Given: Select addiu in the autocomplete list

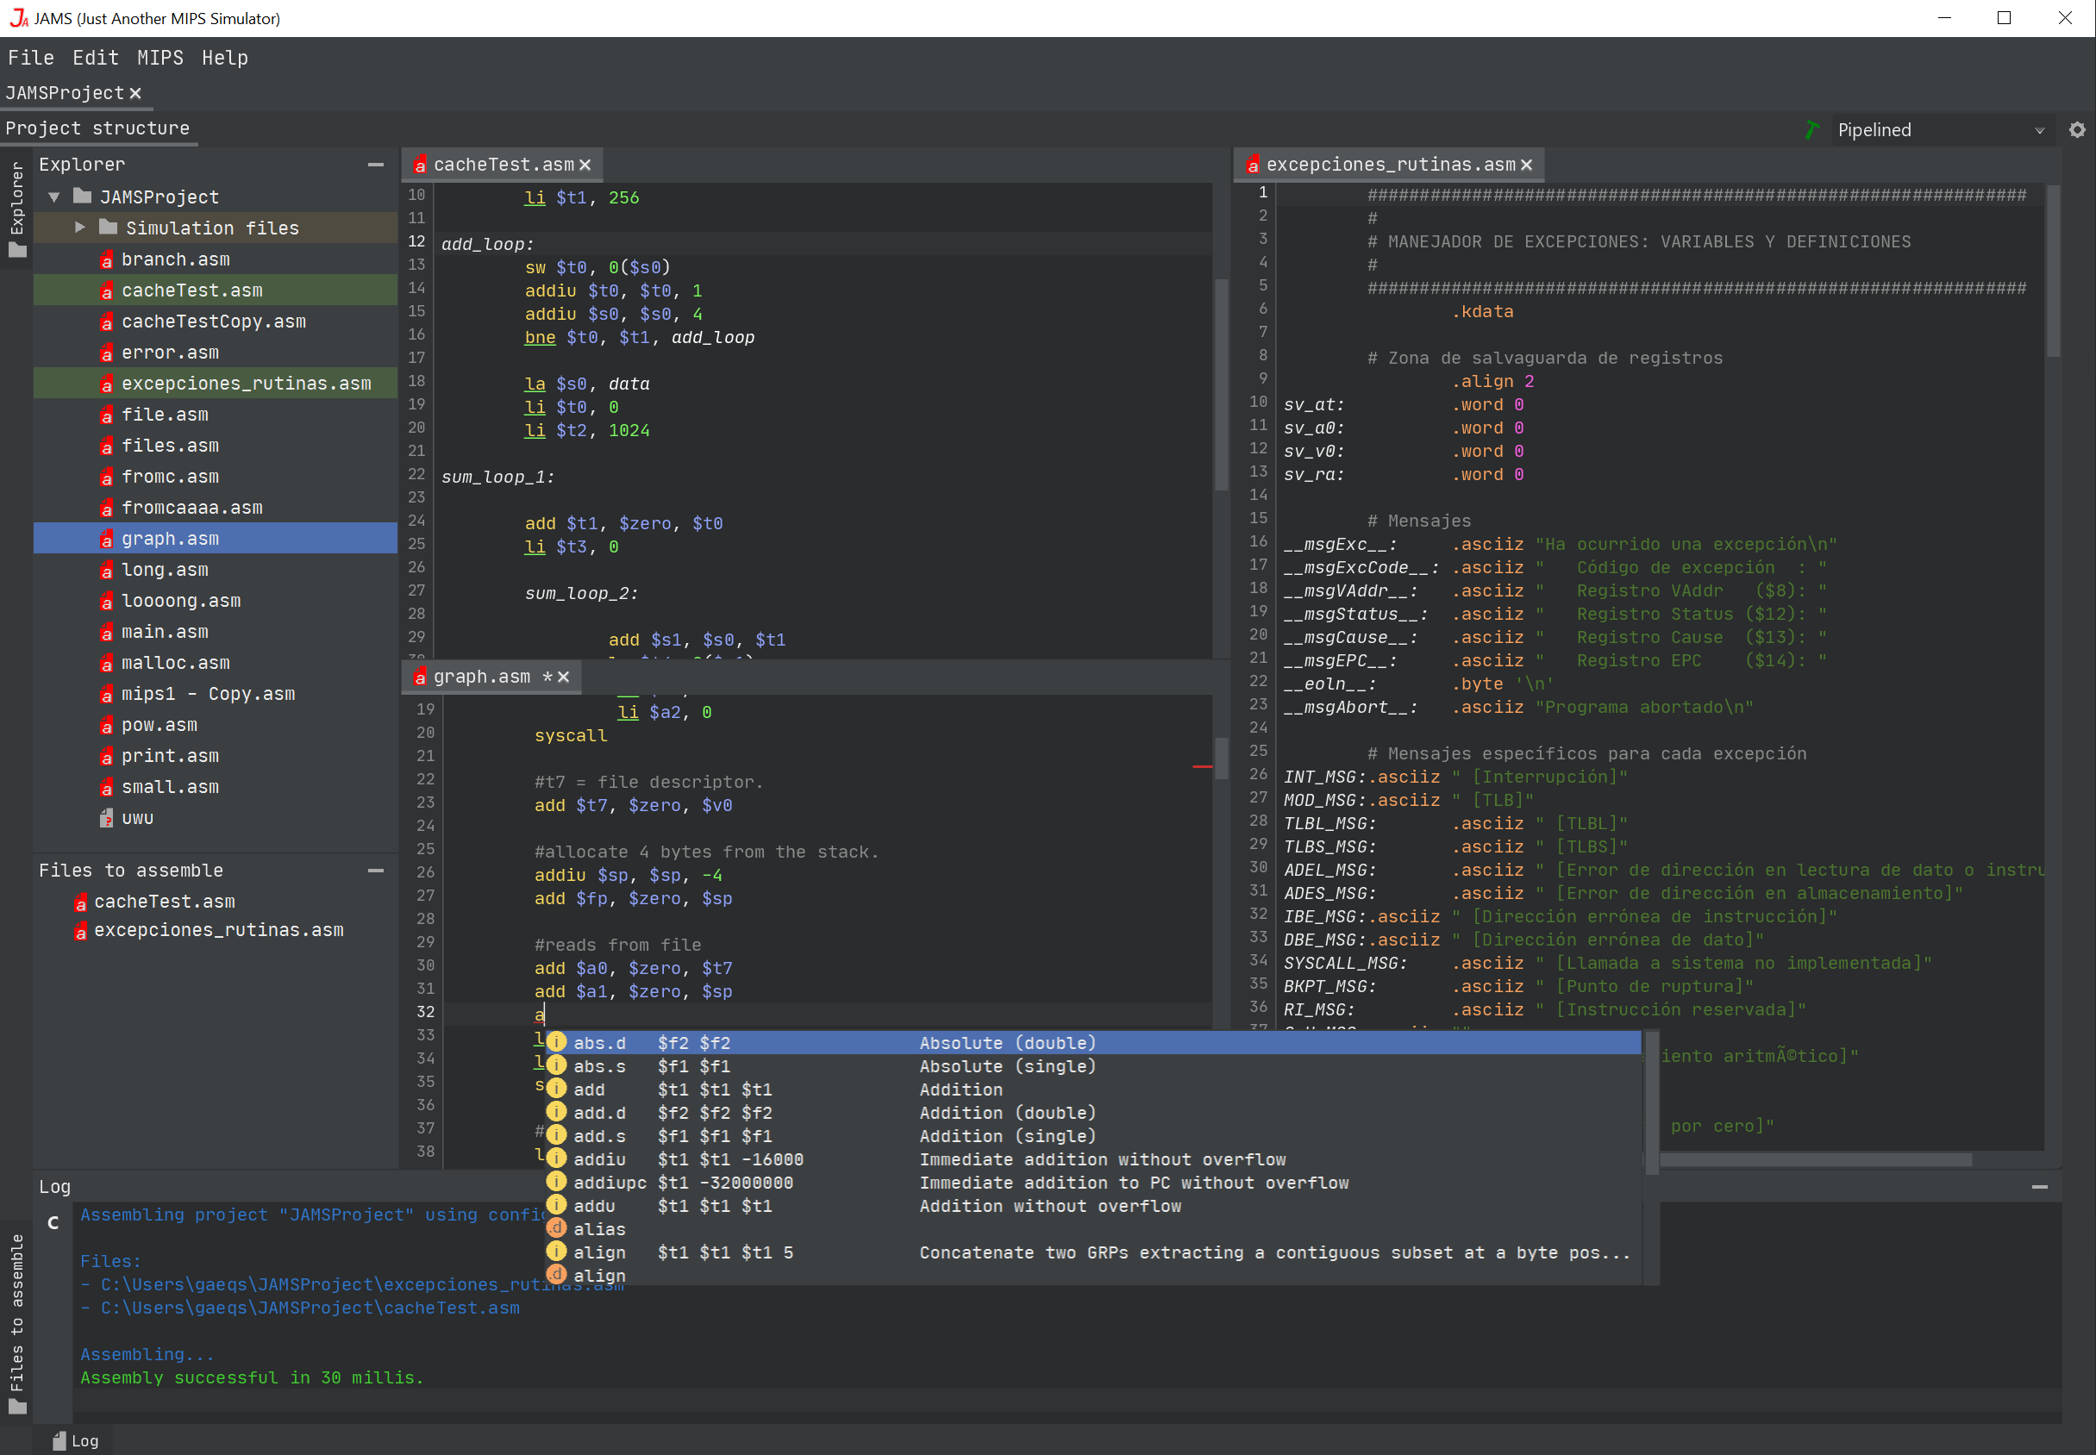Looking at the screenshot, I should click(599, 1159).
